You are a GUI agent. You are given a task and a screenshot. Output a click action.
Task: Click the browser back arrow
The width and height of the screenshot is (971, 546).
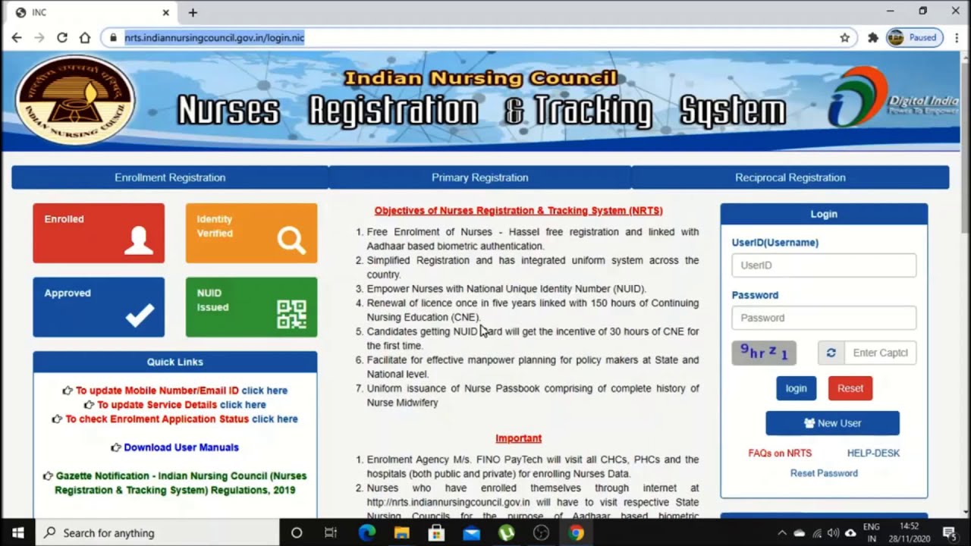(17, 37)
